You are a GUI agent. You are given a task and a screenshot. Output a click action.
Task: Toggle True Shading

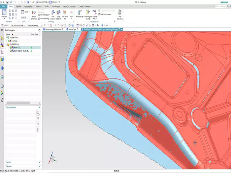(x=120, y=15)
